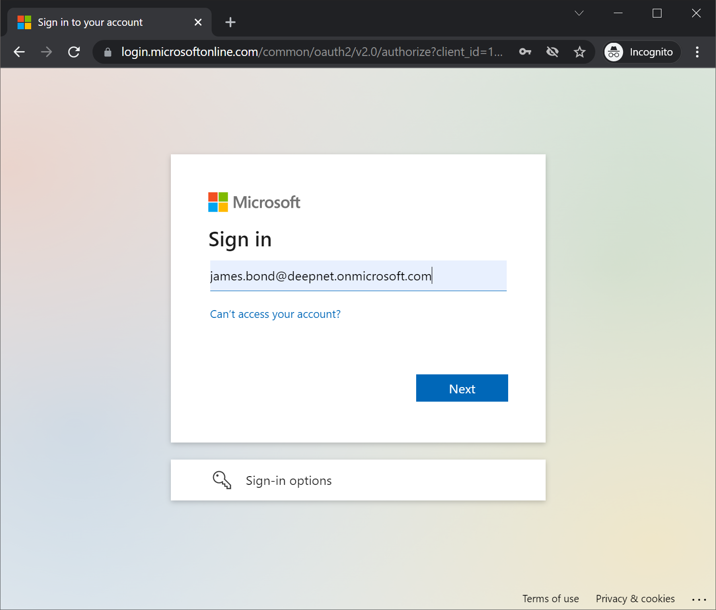
Task: Open saved passwords key icon
Action: coord(525,52)
